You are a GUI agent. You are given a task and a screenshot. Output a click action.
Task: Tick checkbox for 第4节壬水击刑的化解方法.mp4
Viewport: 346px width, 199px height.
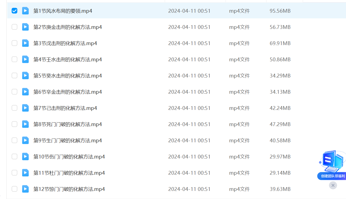click(14, 59)
